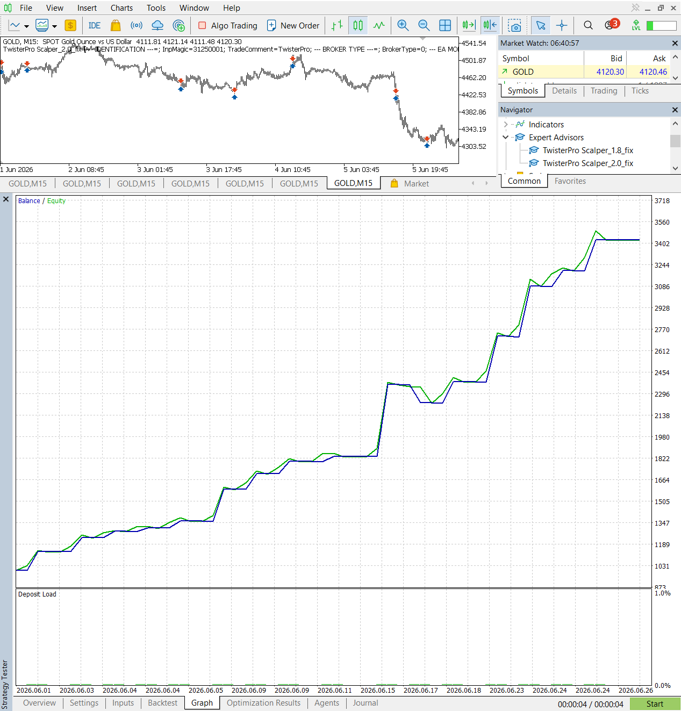Select TwisterPro Scalper_2.0_fix expert
Viewport: 681px width, 711px height.
(587, 163)
